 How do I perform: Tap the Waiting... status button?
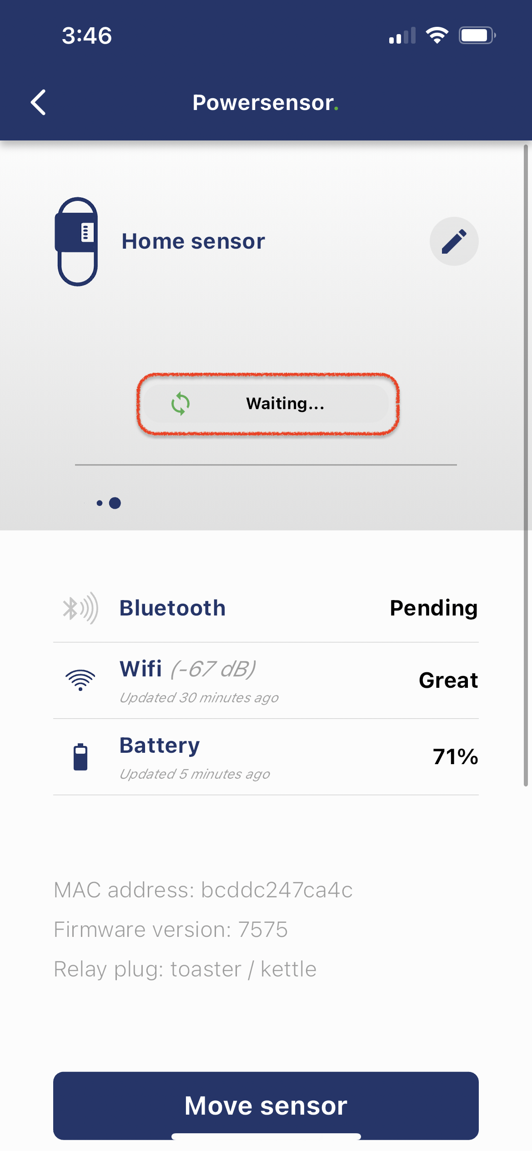(x=267, y=404)
